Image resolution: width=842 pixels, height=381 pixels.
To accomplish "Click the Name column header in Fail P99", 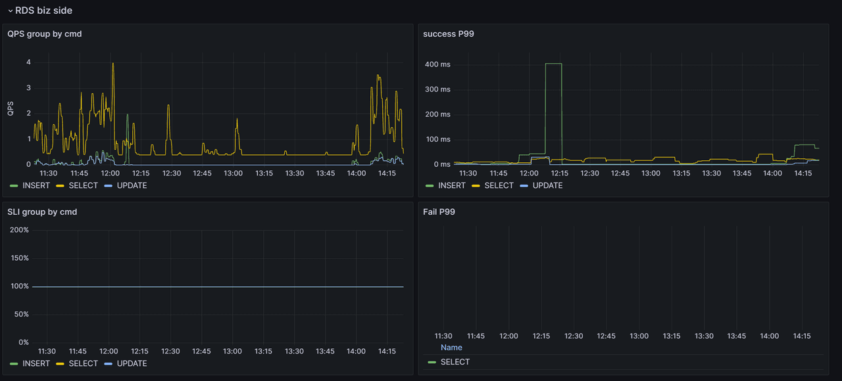I will click(x=450, y=347).
